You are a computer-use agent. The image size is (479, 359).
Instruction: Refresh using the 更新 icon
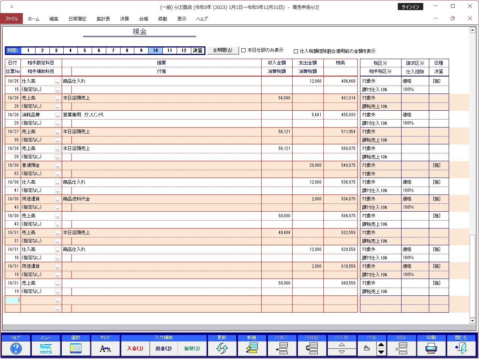click(222, 349)
